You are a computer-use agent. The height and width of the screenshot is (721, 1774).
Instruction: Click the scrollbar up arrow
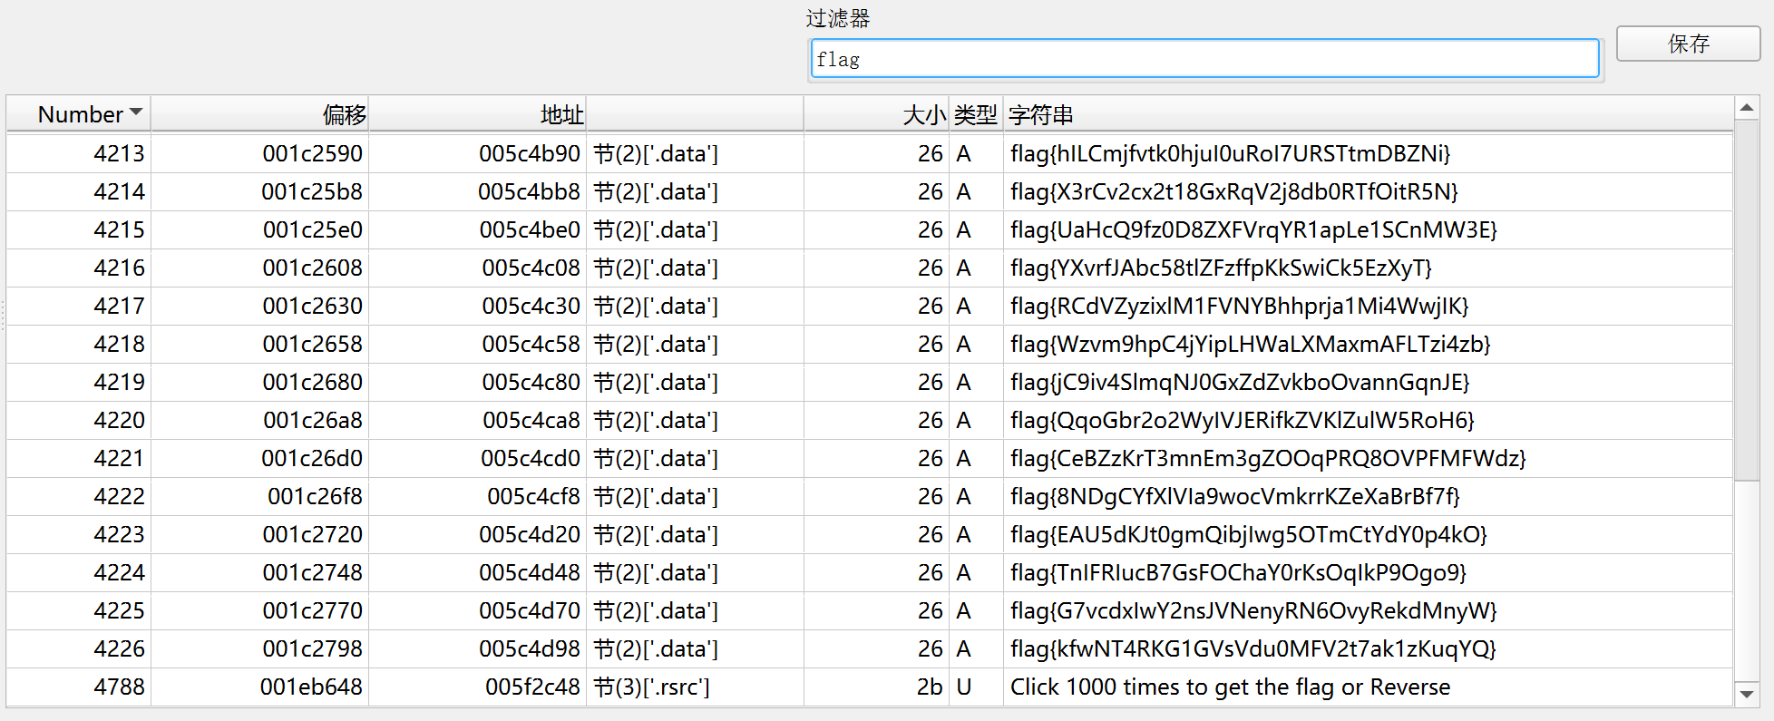[1746, 109]
